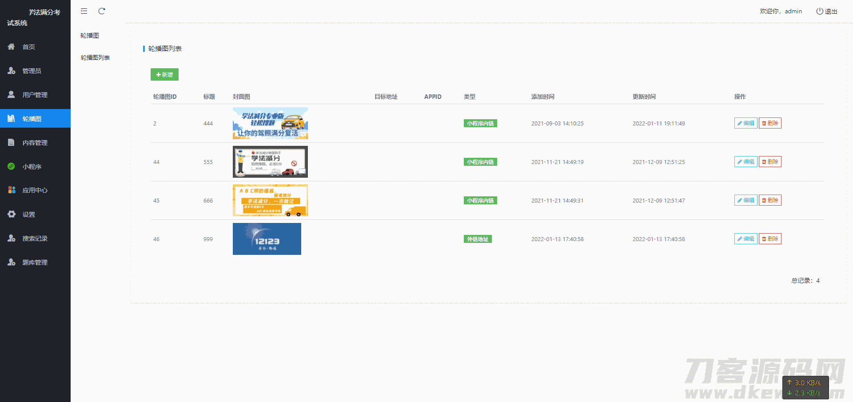Open the carousel list (轮播图列表) submenu item
The height and width of the screenshot is (402, 853).
95,58
